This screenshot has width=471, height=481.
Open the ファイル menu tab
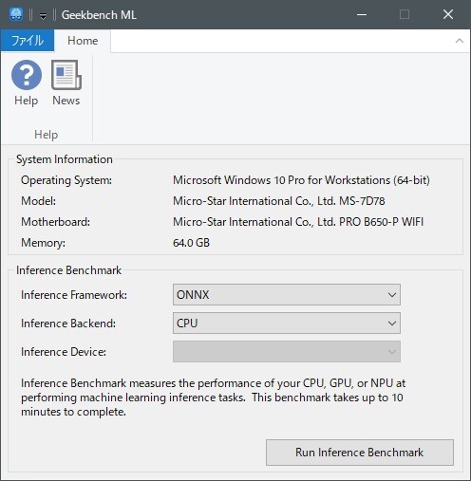pyautogui.click(x=28, y=41)
